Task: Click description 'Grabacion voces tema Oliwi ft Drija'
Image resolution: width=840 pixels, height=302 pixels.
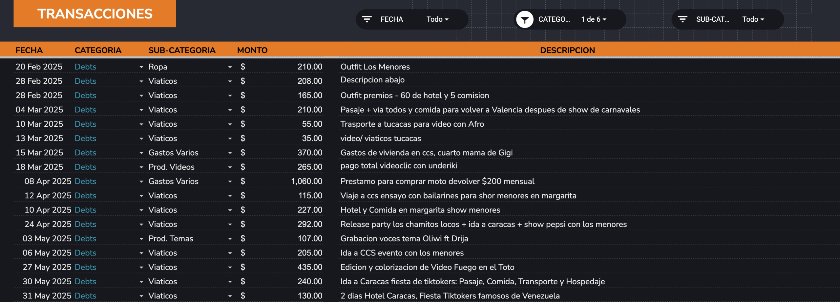Action: click(404, 239)
